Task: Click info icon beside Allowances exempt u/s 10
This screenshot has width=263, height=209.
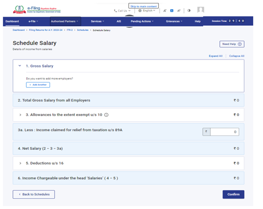Action: pyautogui.click(x=106, y=115)
